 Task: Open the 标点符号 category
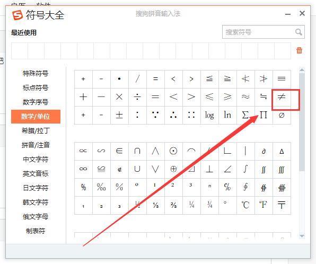pyautogui.click(x=36, y=87)
